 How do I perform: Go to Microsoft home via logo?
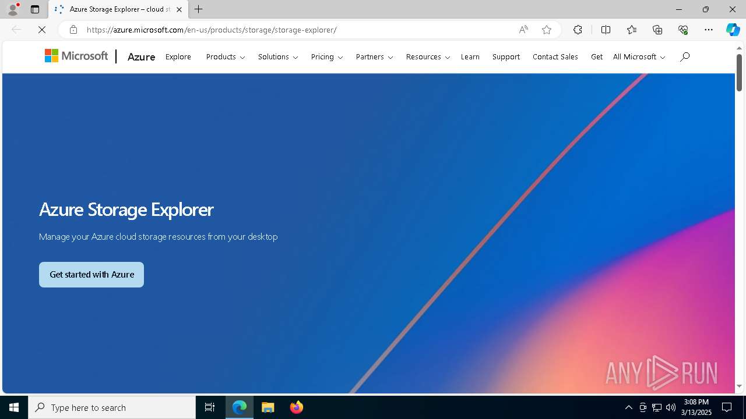[x=76, y=56]
